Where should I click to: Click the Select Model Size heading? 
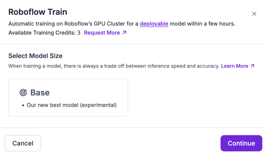pyautogui.click(x=35, y=56)
